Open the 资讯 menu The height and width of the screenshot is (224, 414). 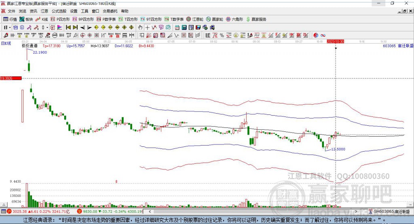click(x=33, y=11)
